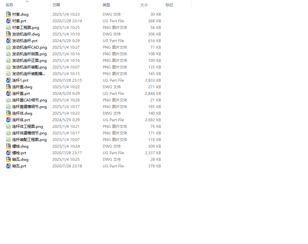Screen dimensions: 308x244
Task: Click the PNG icon of 发动机连杆侧面.png
Action: pos(8,54)
